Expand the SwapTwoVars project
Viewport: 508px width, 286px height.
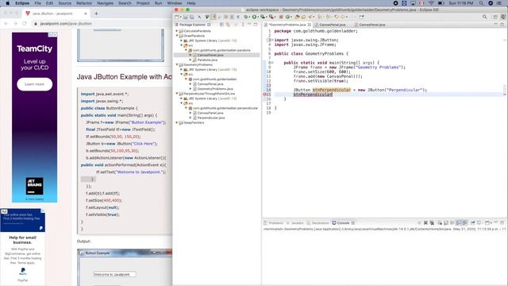pyautogui.click(x=177, y=122)
